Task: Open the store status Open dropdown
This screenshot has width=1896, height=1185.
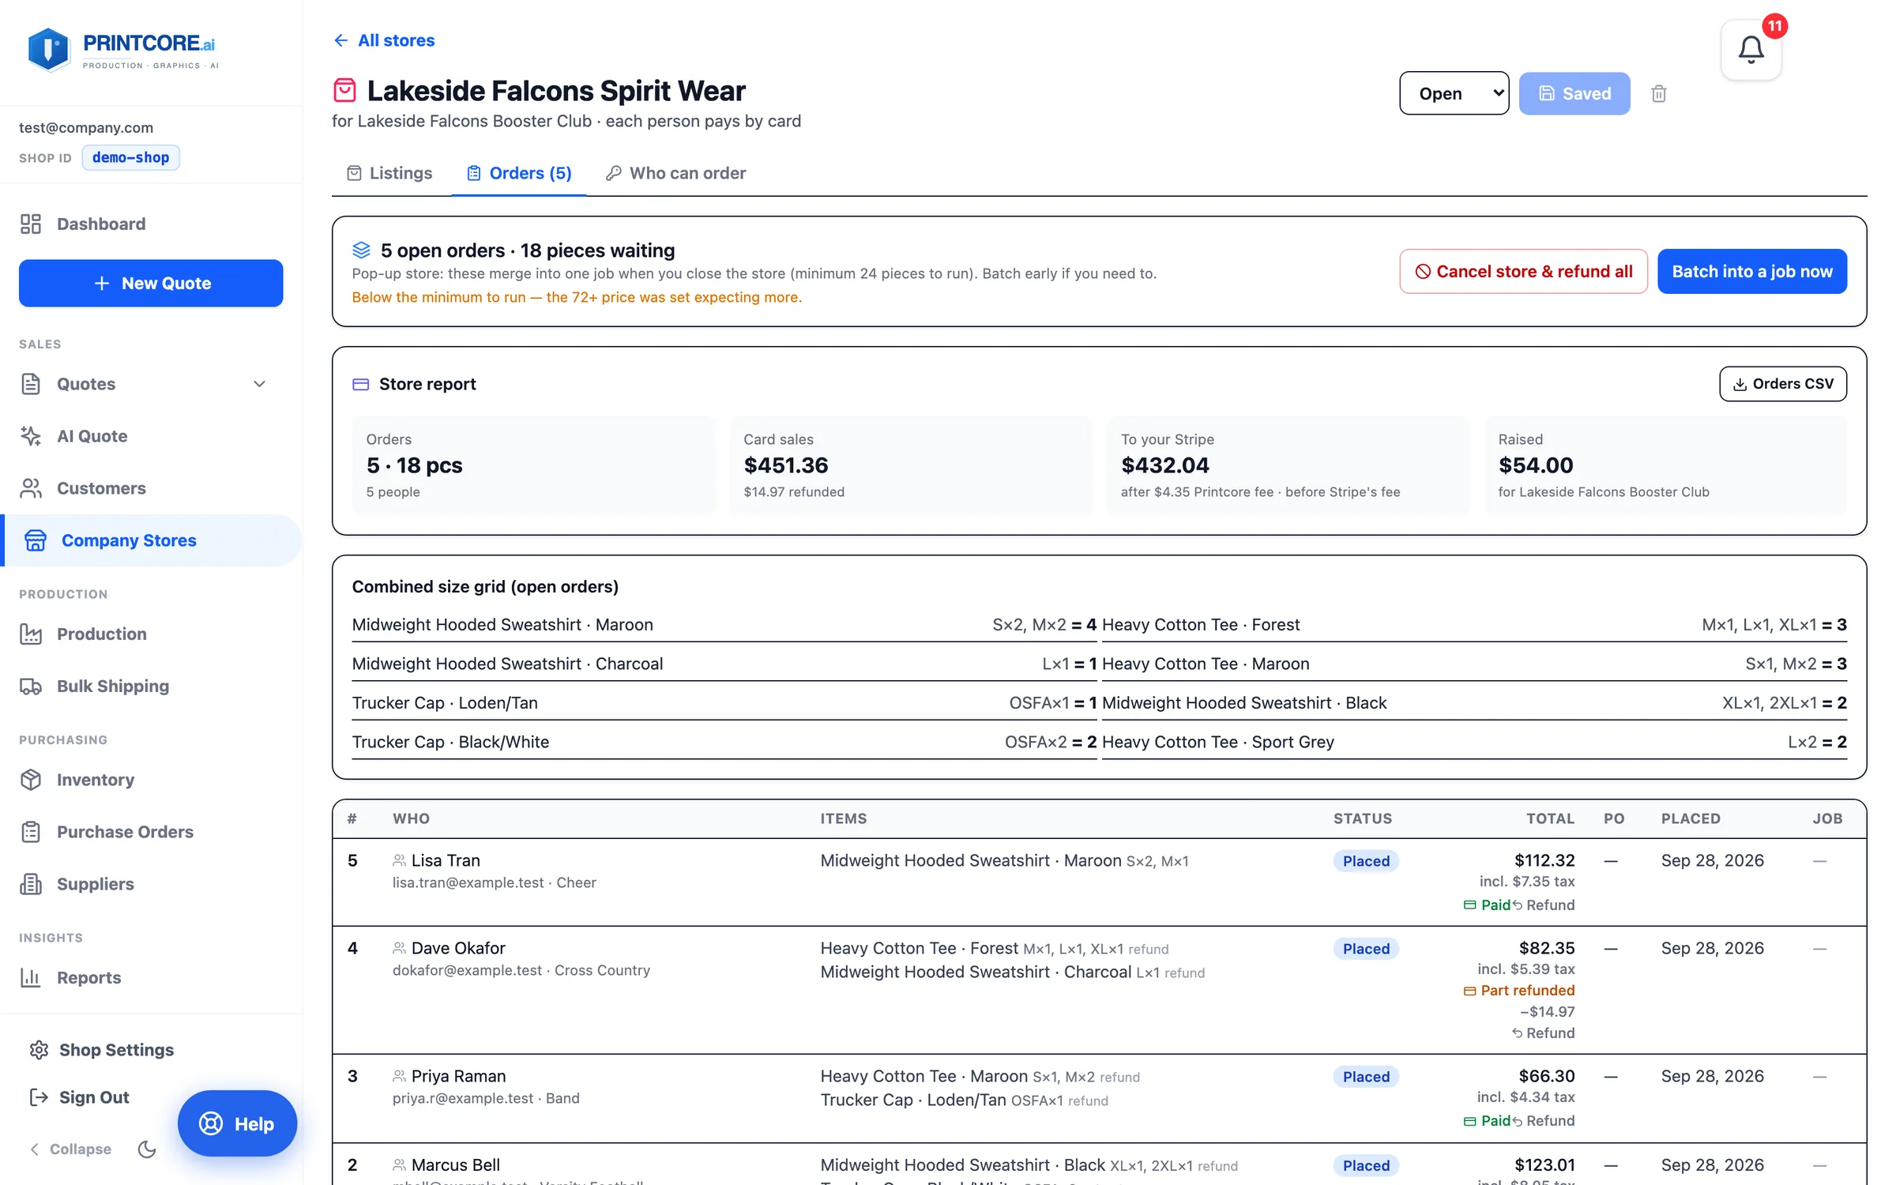Action: pyautogui.click(x=1454, y=93)
